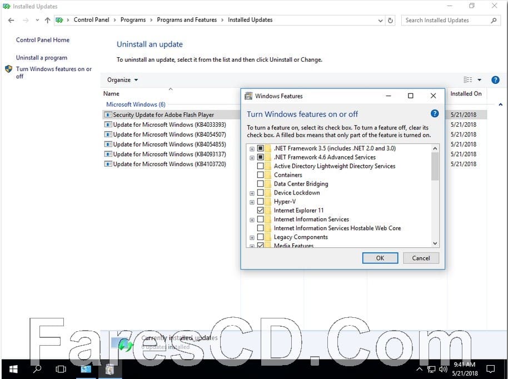The image size is (508, 379).
Task: Expand the Legacy Components node
Action: [x=252, y=238]
